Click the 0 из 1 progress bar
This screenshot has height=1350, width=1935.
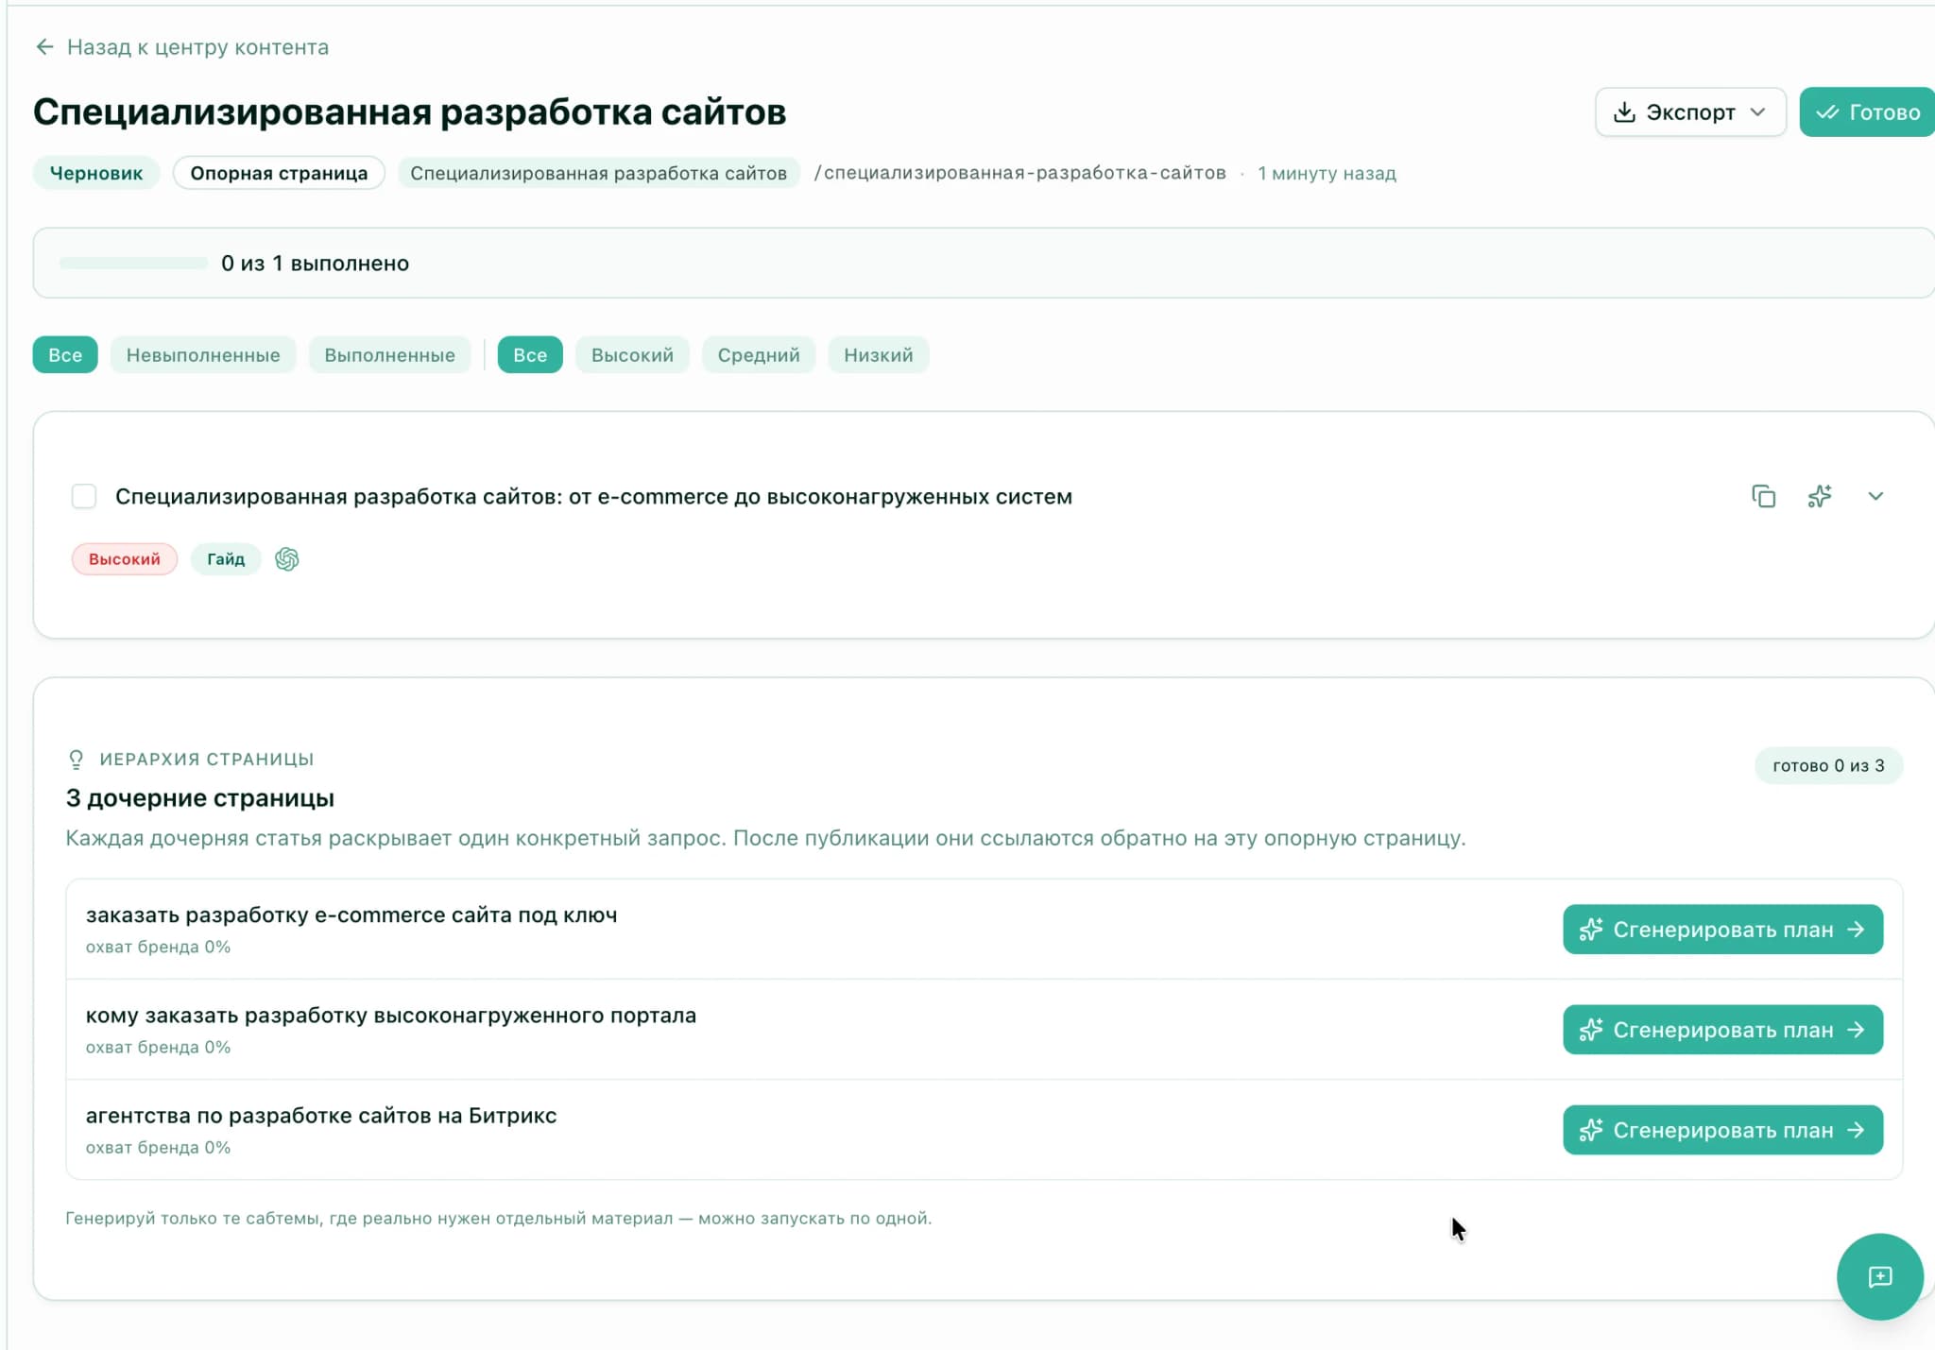[133, 264]
